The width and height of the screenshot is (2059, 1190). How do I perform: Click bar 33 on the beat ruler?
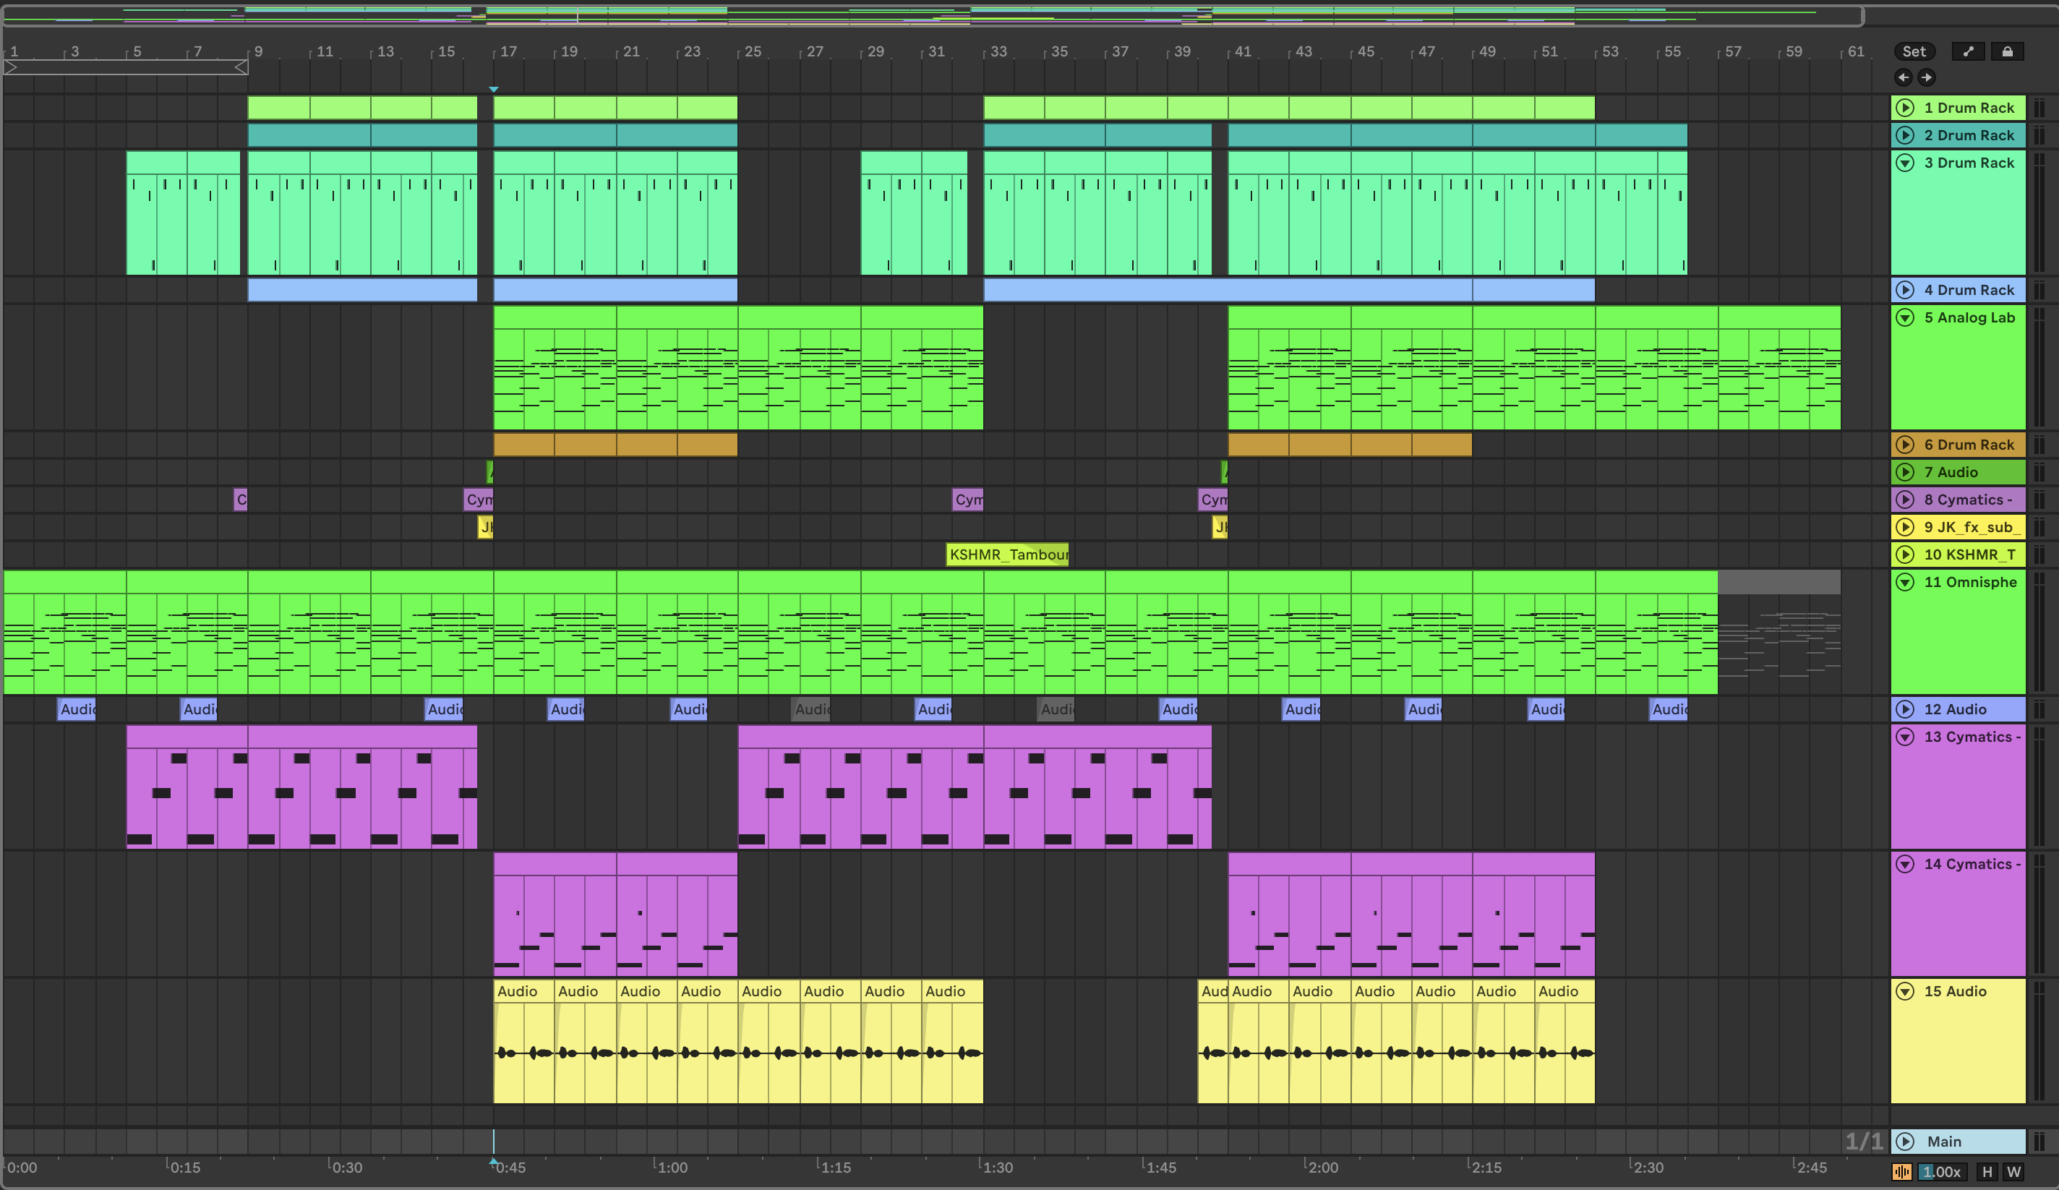[x=998, y=51]
